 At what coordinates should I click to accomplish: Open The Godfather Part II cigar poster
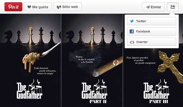click(x=92, y=60)
